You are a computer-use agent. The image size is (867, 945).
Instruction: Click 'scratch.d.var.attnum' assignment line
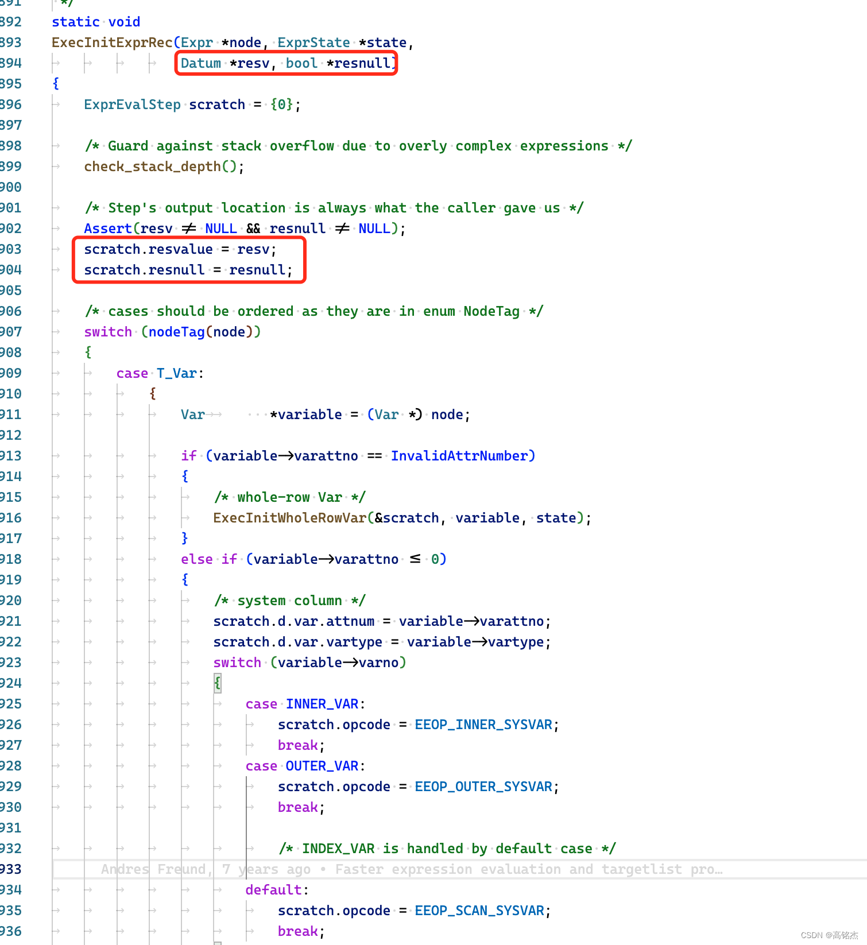[382, 621]
